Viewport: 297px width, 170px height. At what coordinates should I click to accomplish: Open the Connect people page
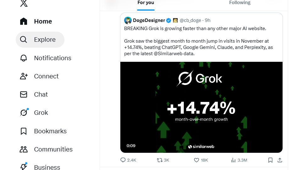39,76
